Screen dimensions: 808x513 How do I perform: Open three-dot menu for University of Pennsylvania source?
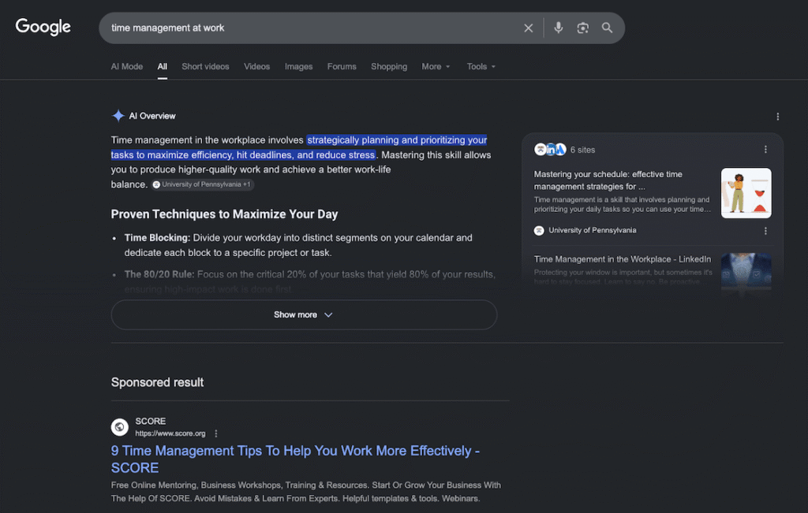[765, 231]
